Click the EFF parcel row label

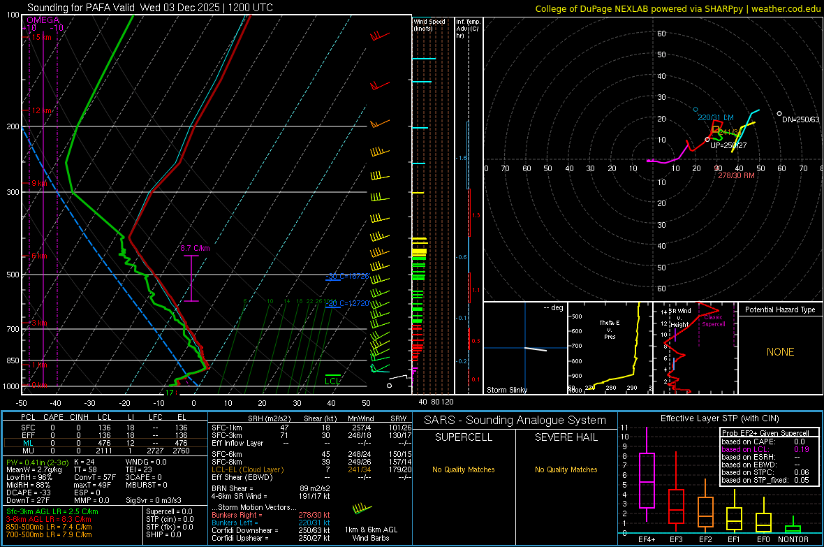[x=28, y=435]
